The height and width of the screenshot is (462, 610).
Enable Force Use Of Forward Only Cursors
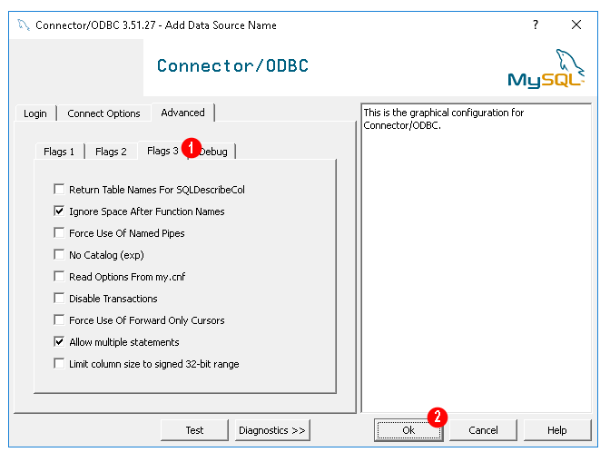coord(59,320)
